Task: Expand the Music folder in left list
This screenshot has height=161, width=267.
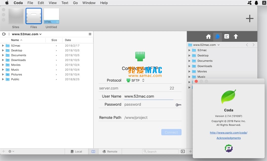Action: [3, 70]
